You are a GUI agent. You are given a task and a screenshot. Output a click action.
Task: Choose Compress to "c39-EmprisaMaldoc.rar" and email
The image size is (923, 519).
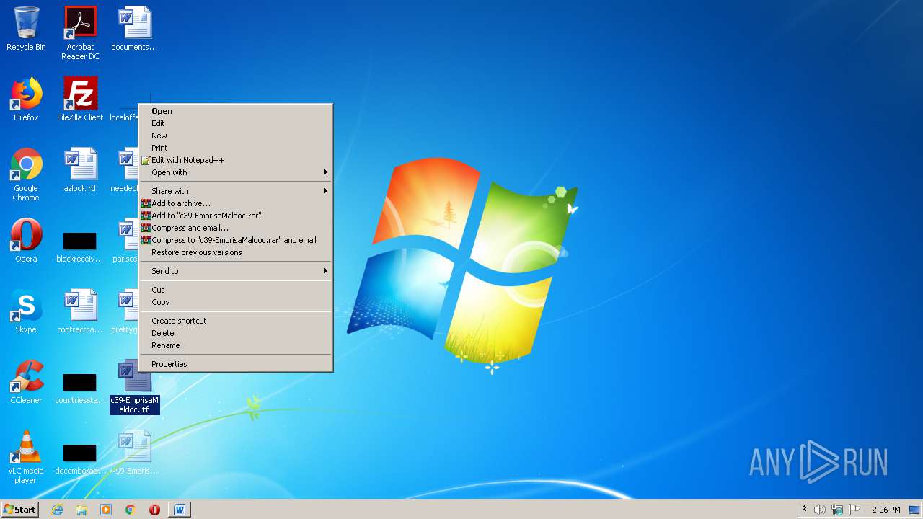point(236,240)
